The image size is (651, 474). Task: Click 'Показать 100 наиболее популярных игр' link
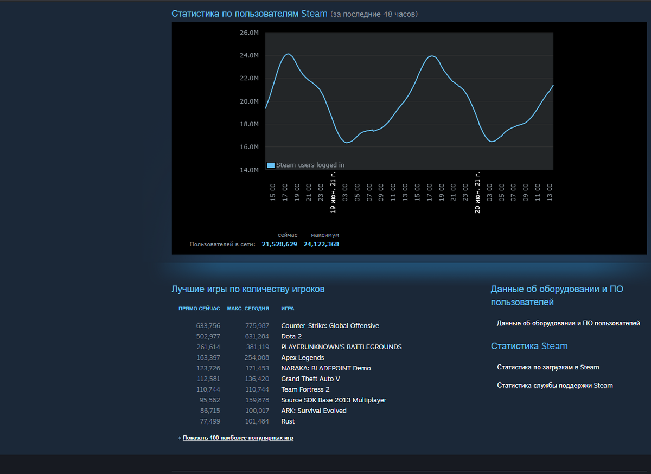click(x=238, y=438)
